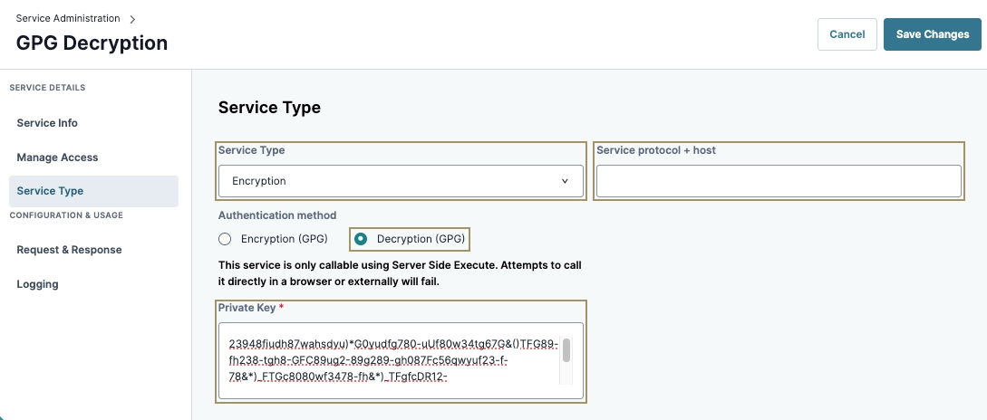Click the breadcrumb chevron arrow
Screen dimensions: 987x420
132,20
